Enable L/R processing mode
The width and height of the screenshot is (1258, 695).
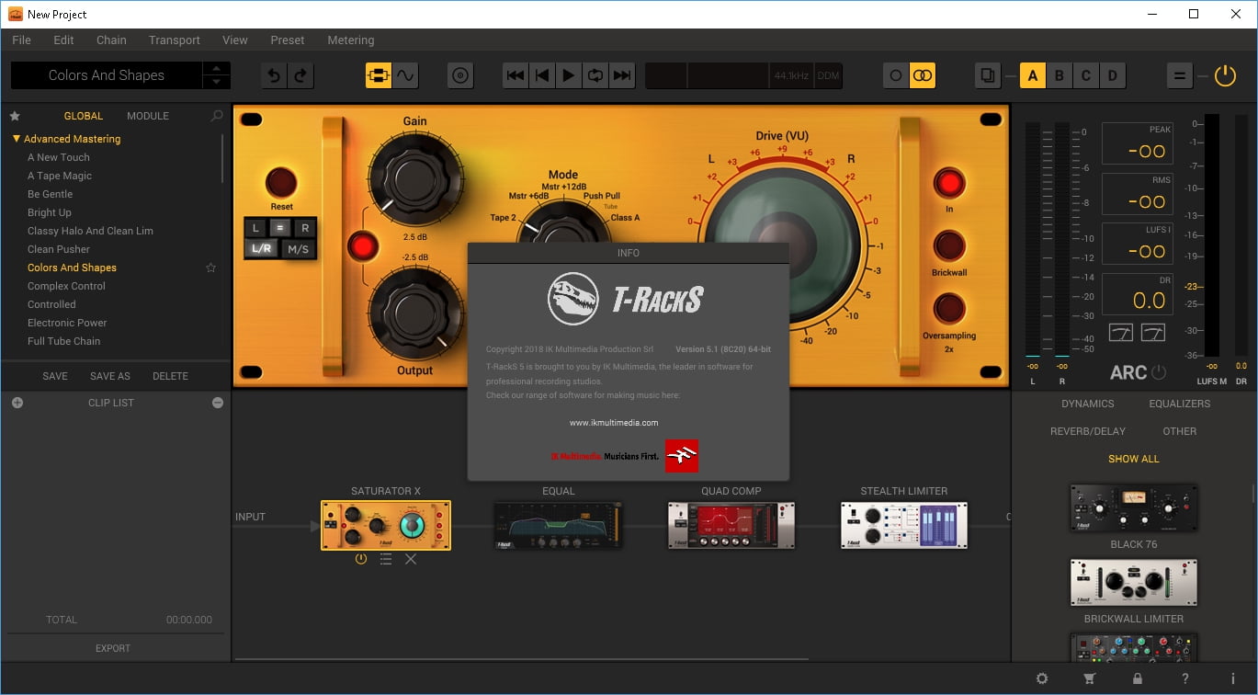pyautogui.click(x=262, y=249)
